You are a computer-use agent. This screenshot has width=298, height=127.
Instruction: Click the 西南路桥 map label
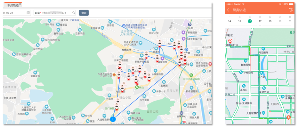[126, 50]
